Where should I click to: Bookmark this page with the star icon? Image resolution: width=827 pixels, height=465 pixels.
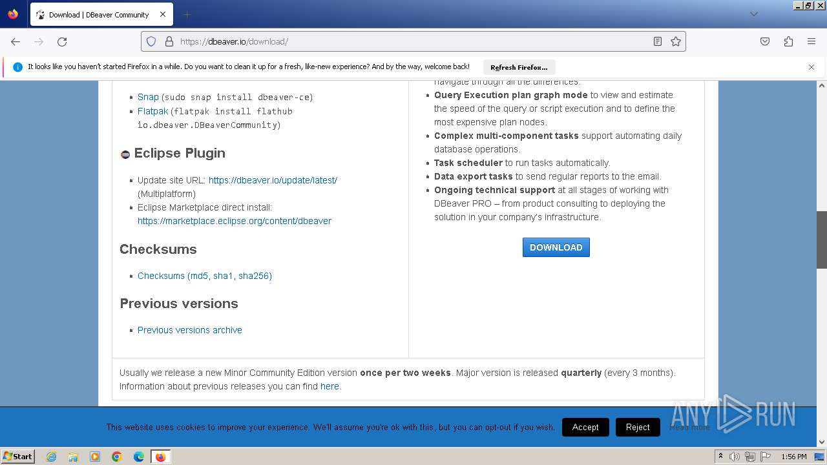click(x=676, y=41)
